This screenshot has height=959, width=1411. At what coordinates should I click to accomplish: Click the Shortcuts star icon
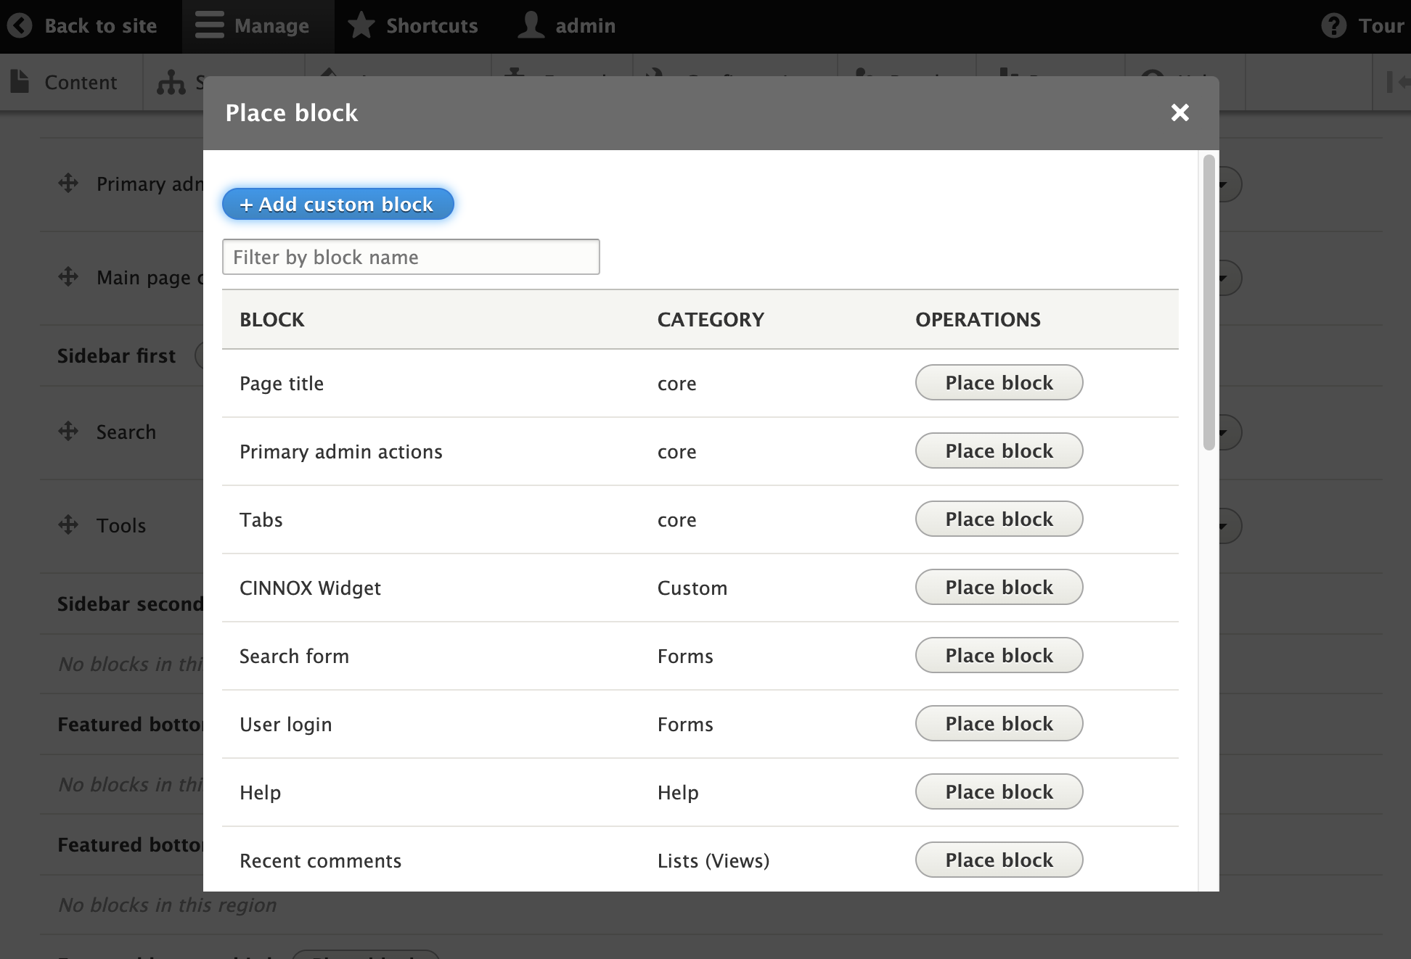[x=361, y=26]
